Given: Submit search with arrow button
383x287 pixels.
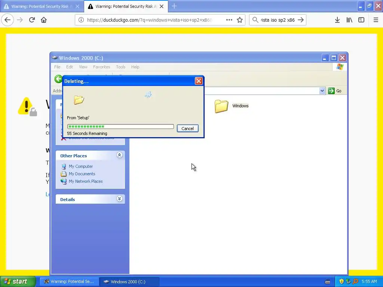Looking at the screenshot, I should tap(301, 20).
